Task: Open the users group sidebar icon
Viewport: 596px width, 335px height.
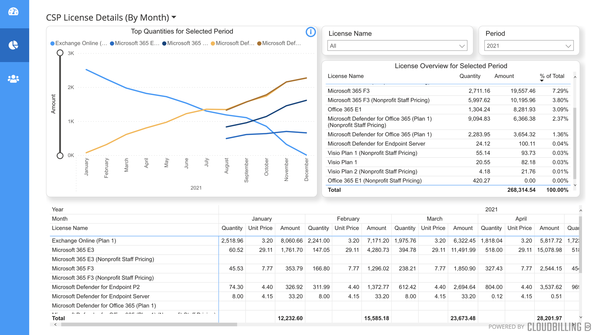Action: pyautogui.click(x=13, y=79)
